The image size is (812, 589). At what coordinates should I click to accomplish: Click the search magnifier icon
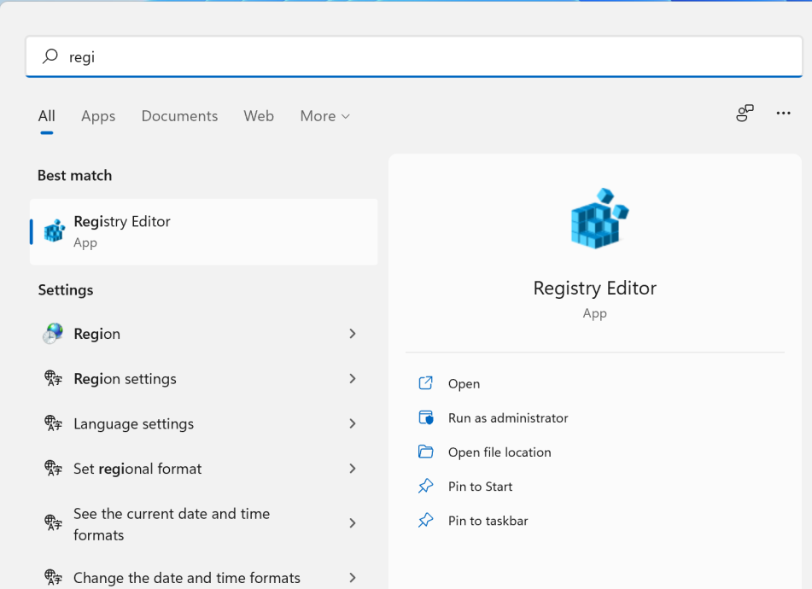[50, 55]
